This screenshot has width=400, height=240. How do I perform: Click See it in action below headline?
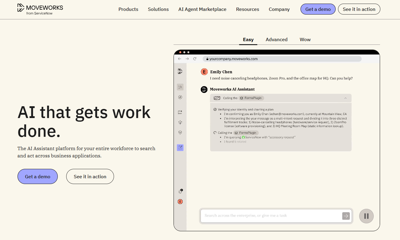click(x=90, y=176)
